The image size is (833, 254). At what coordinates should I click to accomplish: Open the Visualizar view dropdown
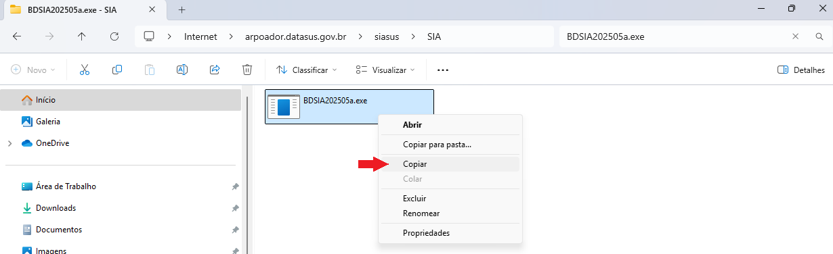(x=386, y=70)
